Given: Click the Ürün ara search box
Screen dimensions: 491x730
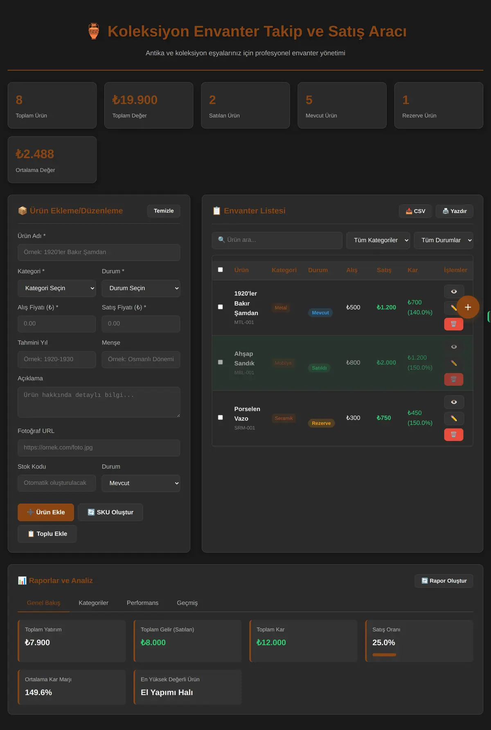Looking at the screenshot, I should (277, 240).
